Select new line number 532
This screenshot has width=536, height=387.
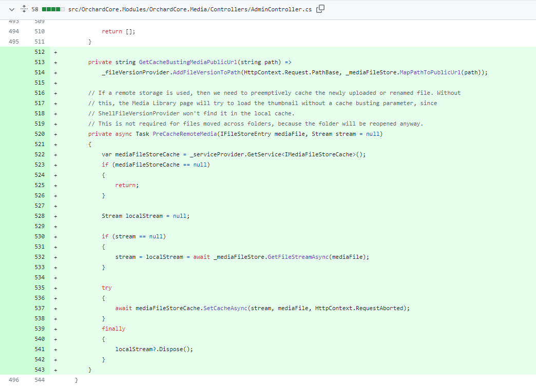(x=40, y=257)
